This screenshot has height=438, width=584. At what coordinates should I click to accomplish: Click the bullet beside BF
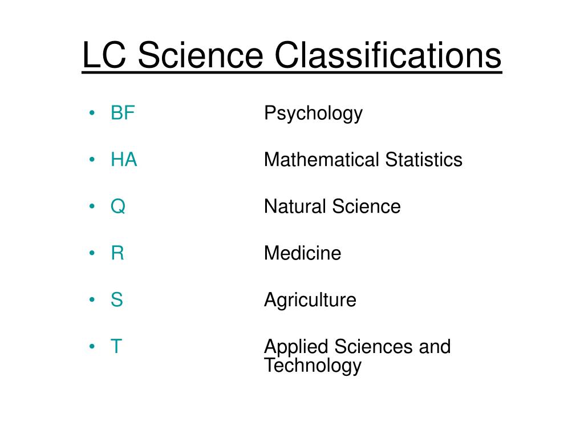[x=92, y=113]
